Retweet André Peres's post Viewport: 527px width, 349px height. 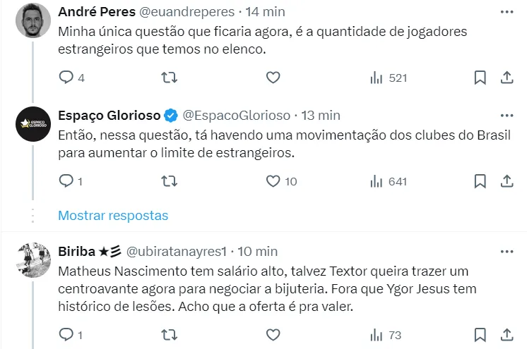(170, 78)
